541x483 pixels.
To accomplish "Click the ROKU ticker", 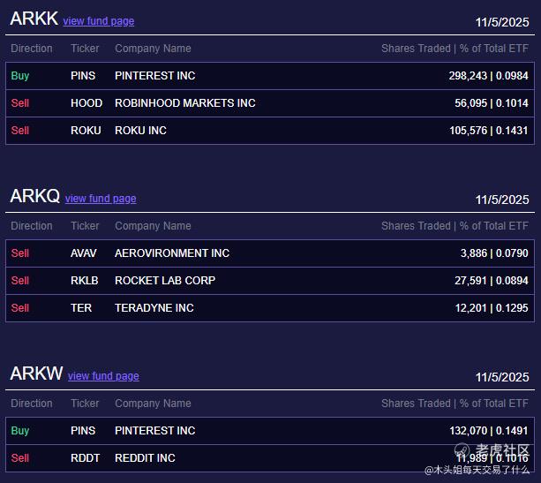I will pyautogui.click(x=86, y=131).
